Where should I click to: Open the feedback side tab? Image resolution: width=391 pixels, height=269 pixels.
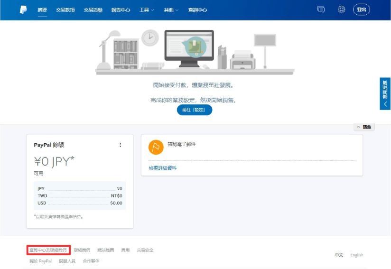tap(385, 94)
